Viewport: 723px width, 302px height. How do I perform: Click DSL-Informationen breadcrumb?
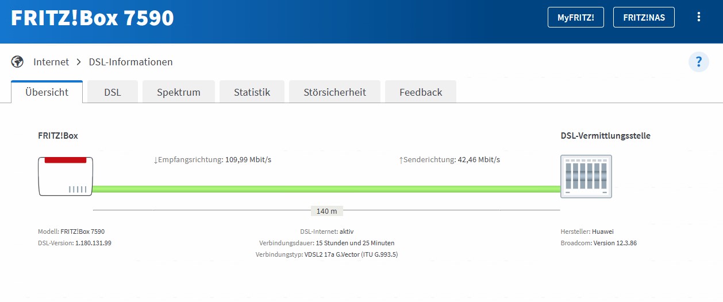[x=130, y=62]
